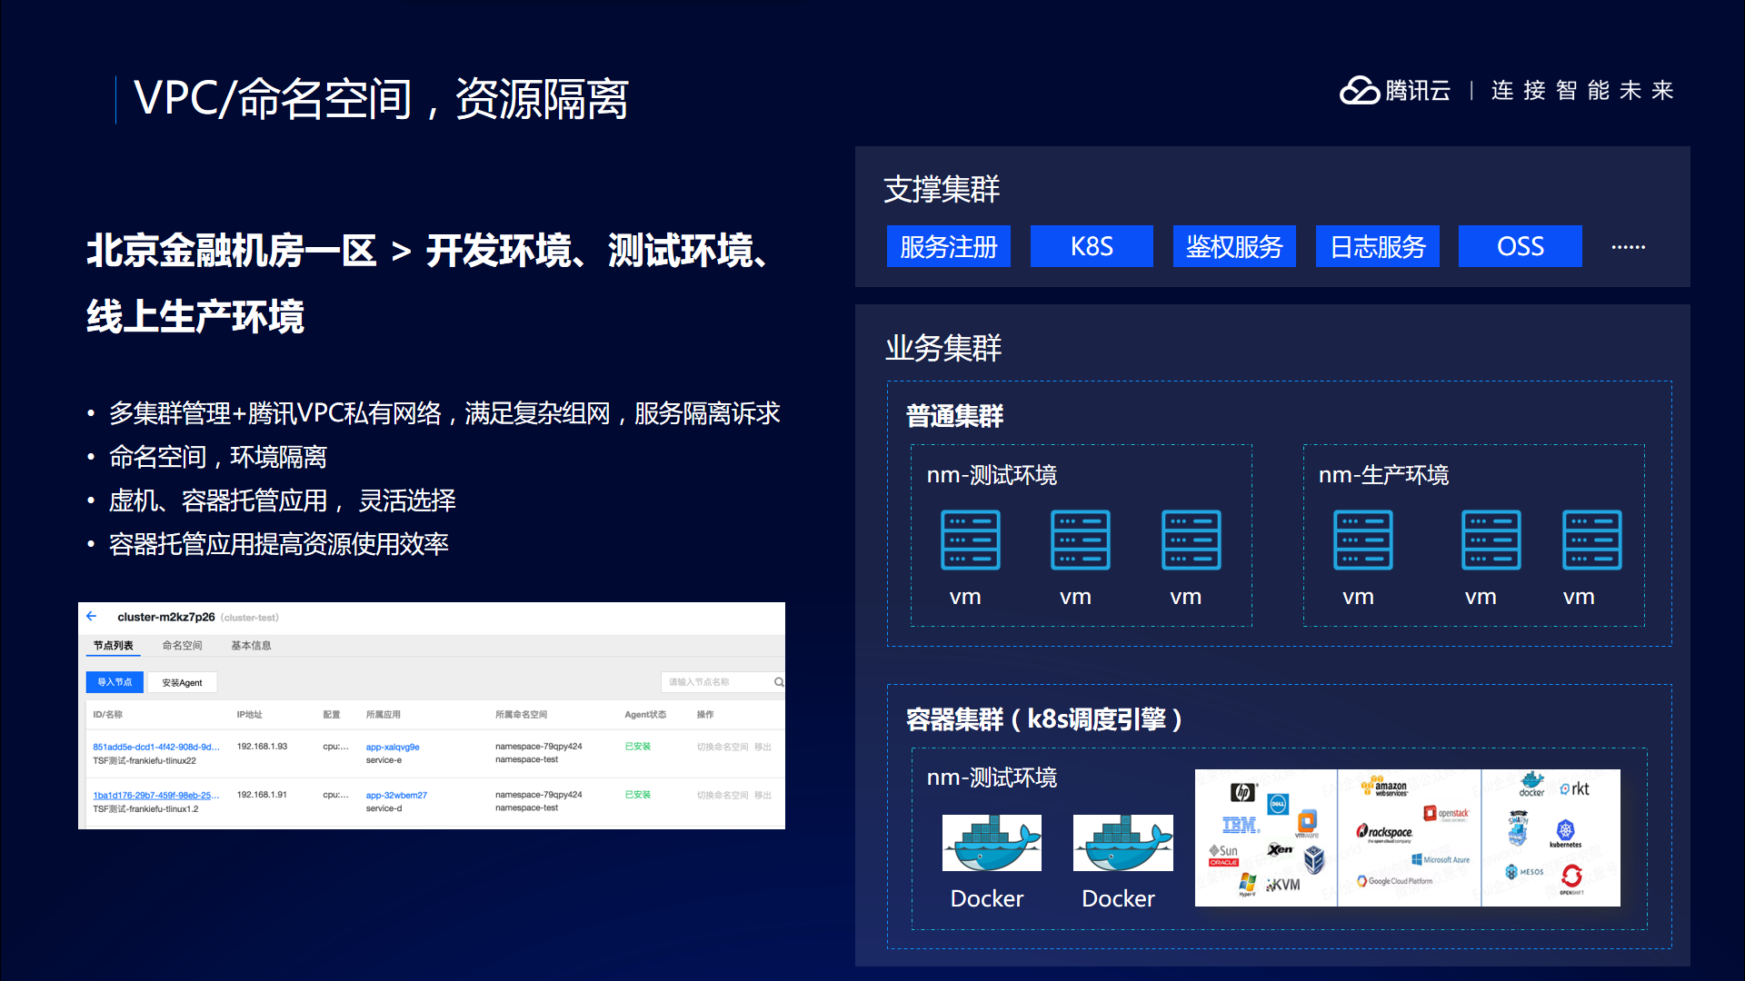Switch to the 命名空间 tab
This screenshot has width=1745, height=981.
182,646
